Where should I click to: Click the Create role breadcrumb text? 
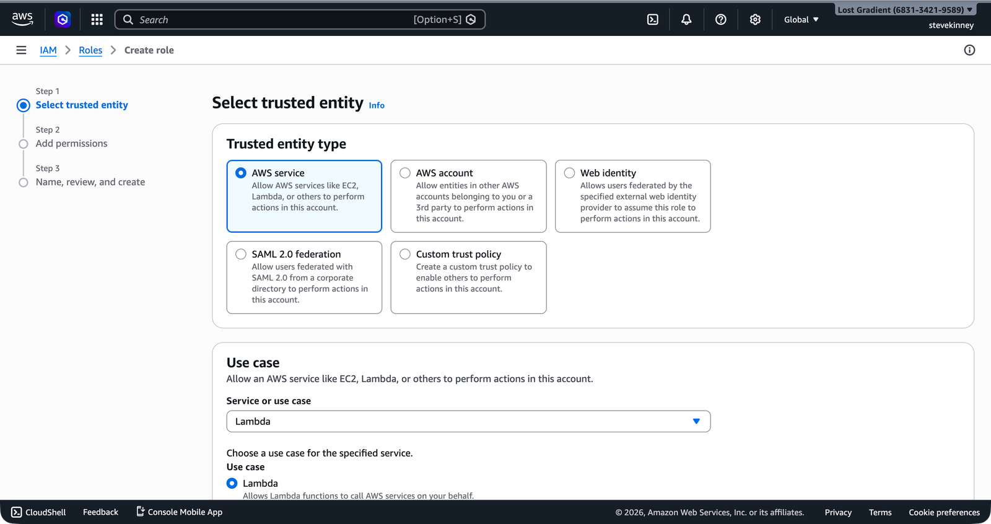click(149, 50)
